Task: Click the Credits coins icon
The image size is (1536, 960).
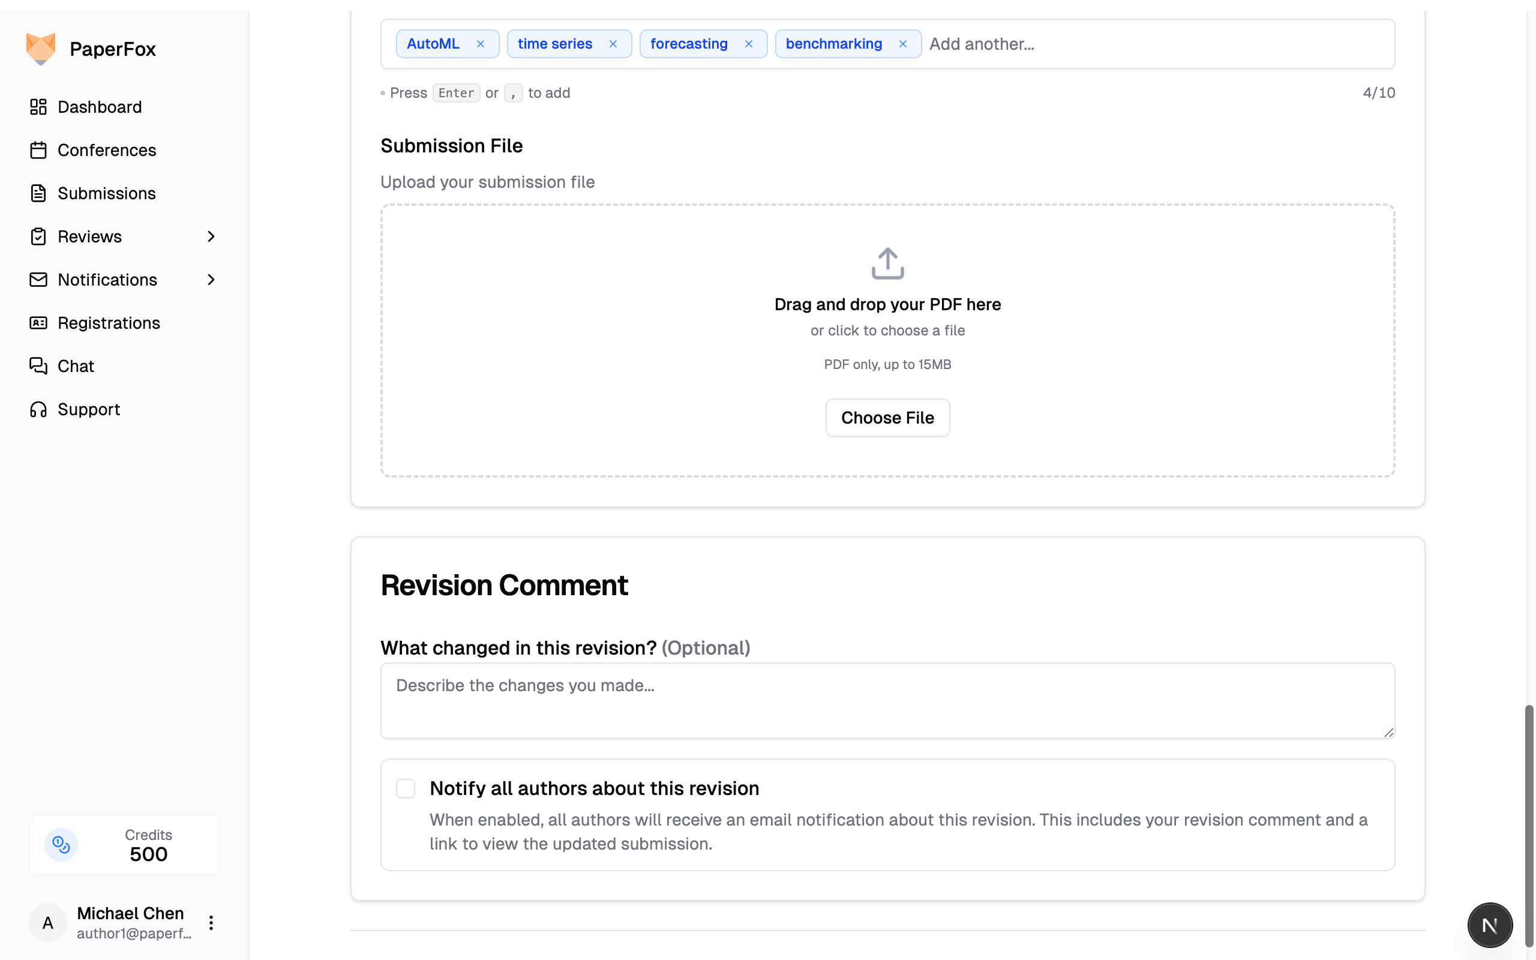Action: tap(61, 844)
